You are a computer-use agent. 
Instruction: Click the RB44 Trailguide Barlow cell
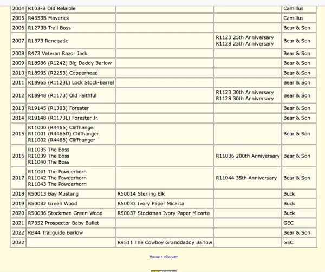pos(71,232)
